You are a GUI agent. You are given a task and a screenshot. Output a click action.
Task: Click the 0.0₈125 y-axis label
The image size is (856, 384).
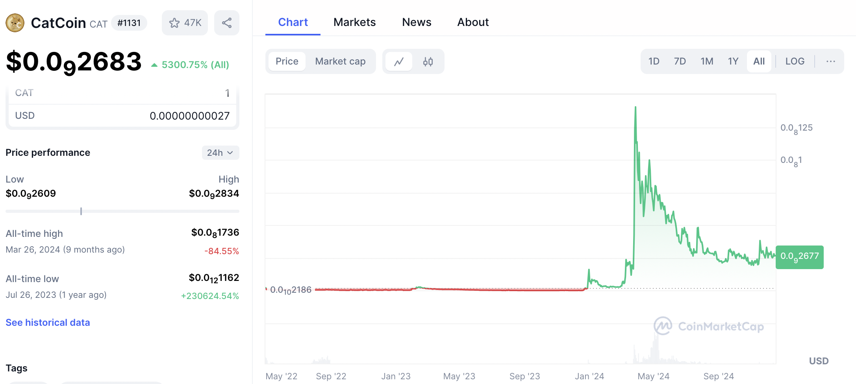[797, 128]
